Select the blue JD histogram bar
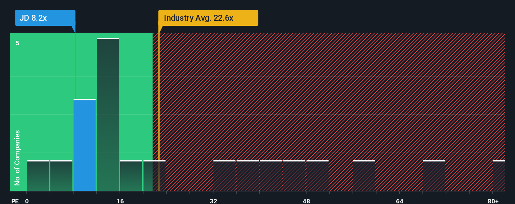This screenshot has height=204, width=515. coord(84,145)
